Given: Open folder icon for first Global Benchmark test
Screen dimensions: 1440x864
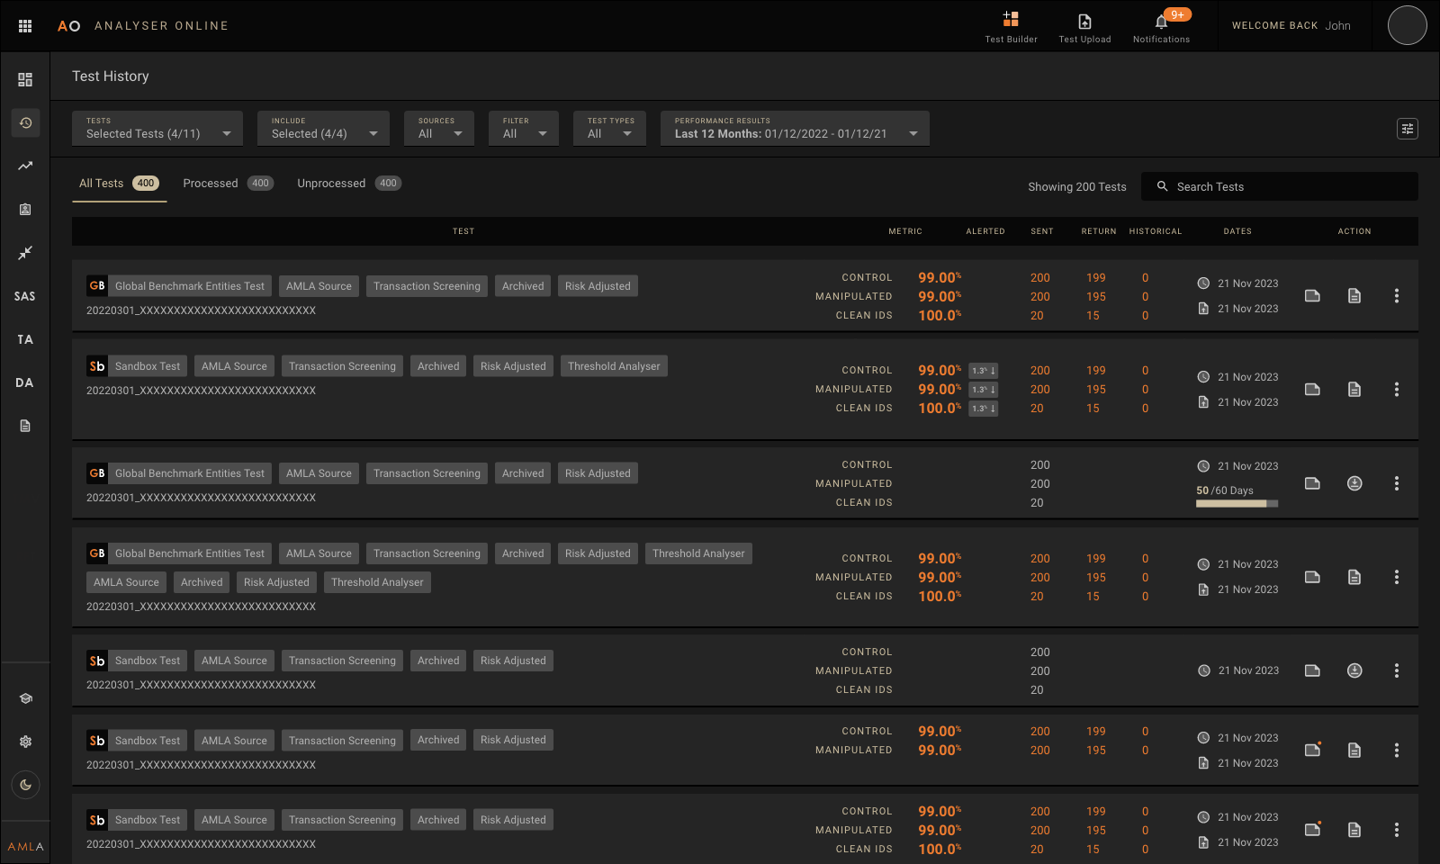Looking at the screenshot, I should pyautogui.click(x=1312, y=295).
